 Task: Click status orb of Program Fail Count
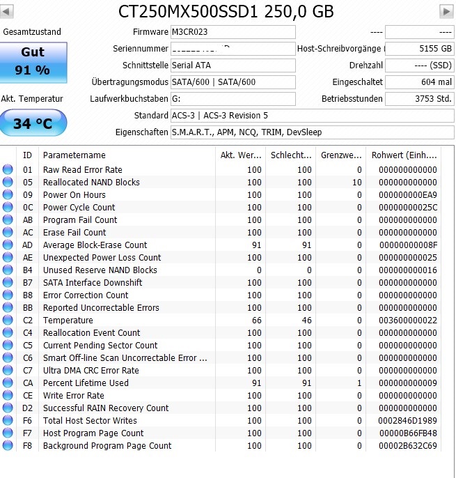pos(8,219)
